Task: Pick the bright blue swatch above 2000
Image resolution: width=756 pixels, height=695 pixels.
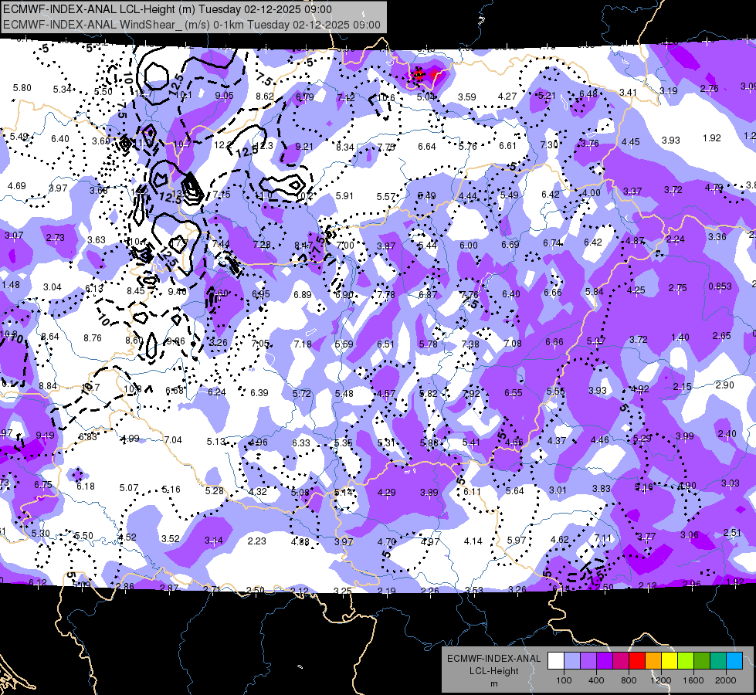Action: coord(734,661)
